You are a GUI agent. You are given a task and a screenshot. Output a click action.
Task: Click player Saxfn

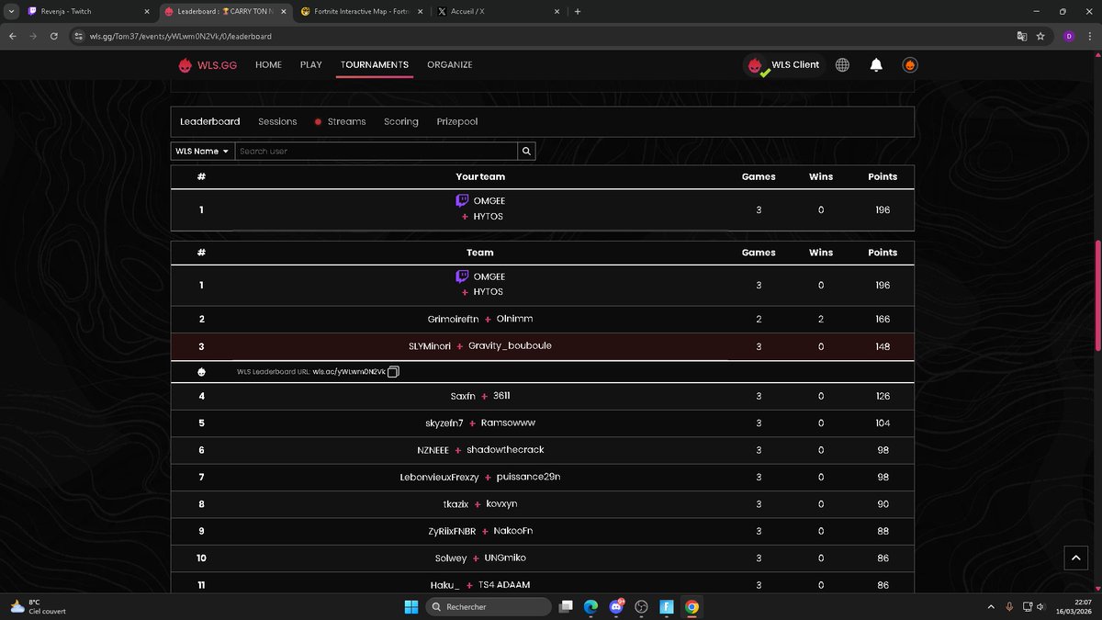pyautogui.click(x=463, y=396)
